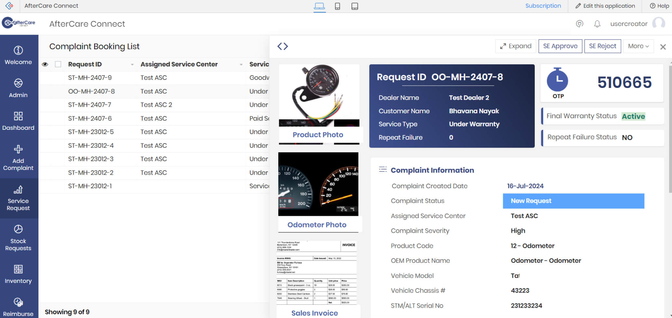Open Inventory from the sidebar
This screenshot has height=318, width=672.
[x=18, y=274]
